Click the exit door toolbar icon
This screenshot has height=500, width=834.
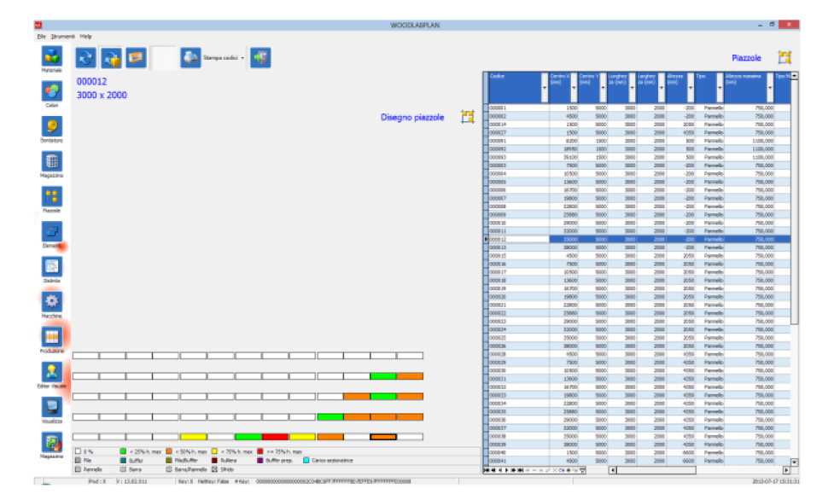[x=260, y=57]
